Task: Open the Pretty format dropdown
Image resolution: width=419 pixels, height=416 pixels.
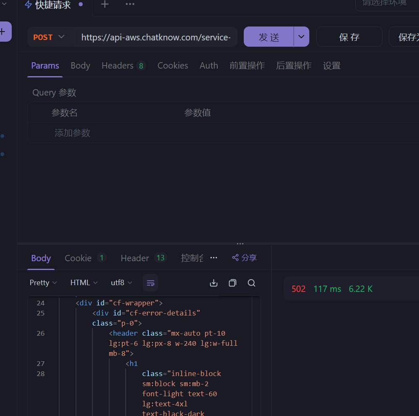Action: click(43, 283)
